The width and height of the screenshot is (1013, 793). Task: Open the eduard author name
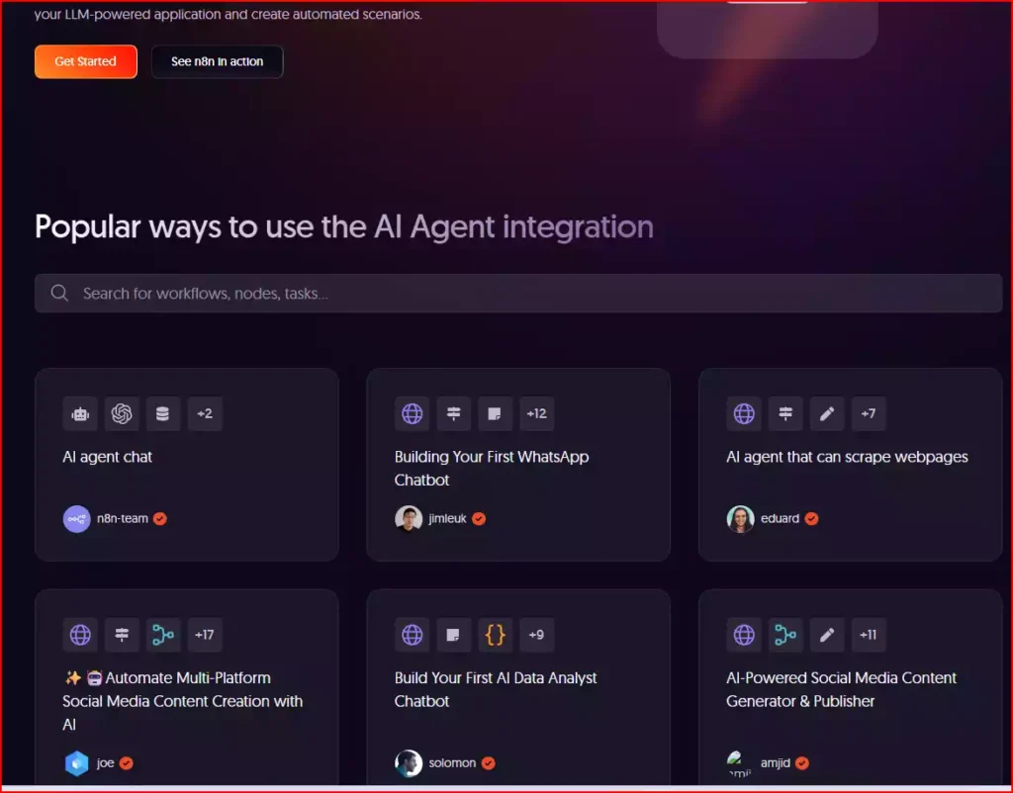click(780, 518)
